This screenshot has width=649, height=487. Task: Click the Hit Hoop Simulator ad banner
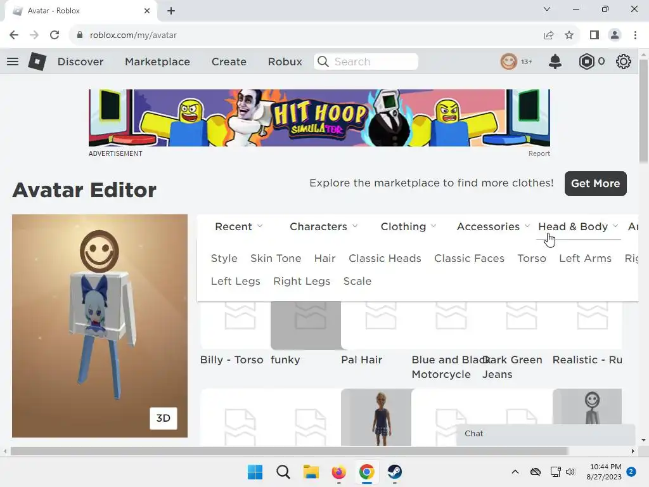point(319,118)
